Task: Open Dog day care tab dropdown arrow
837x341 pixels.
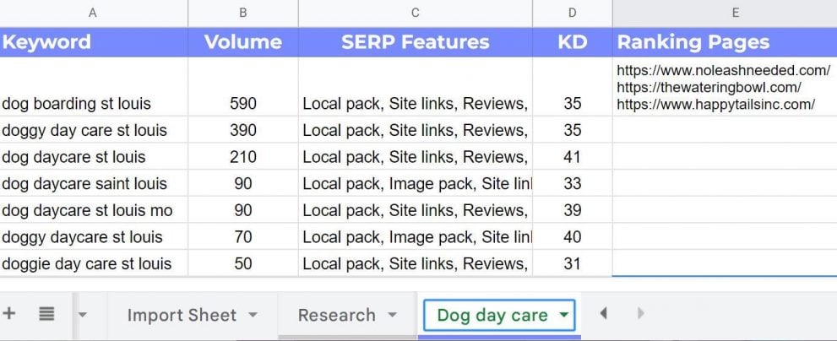Action: 563,315
